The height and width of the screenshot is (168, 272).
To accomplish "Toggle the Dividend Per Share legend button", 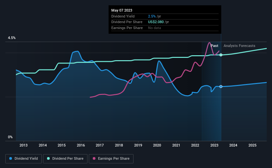I will tap(65, 158).
